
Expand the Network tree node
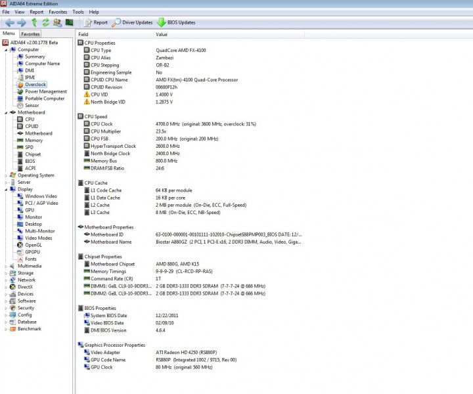6,280
